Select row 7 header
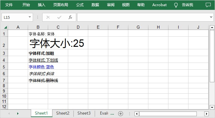 point(4,80)
